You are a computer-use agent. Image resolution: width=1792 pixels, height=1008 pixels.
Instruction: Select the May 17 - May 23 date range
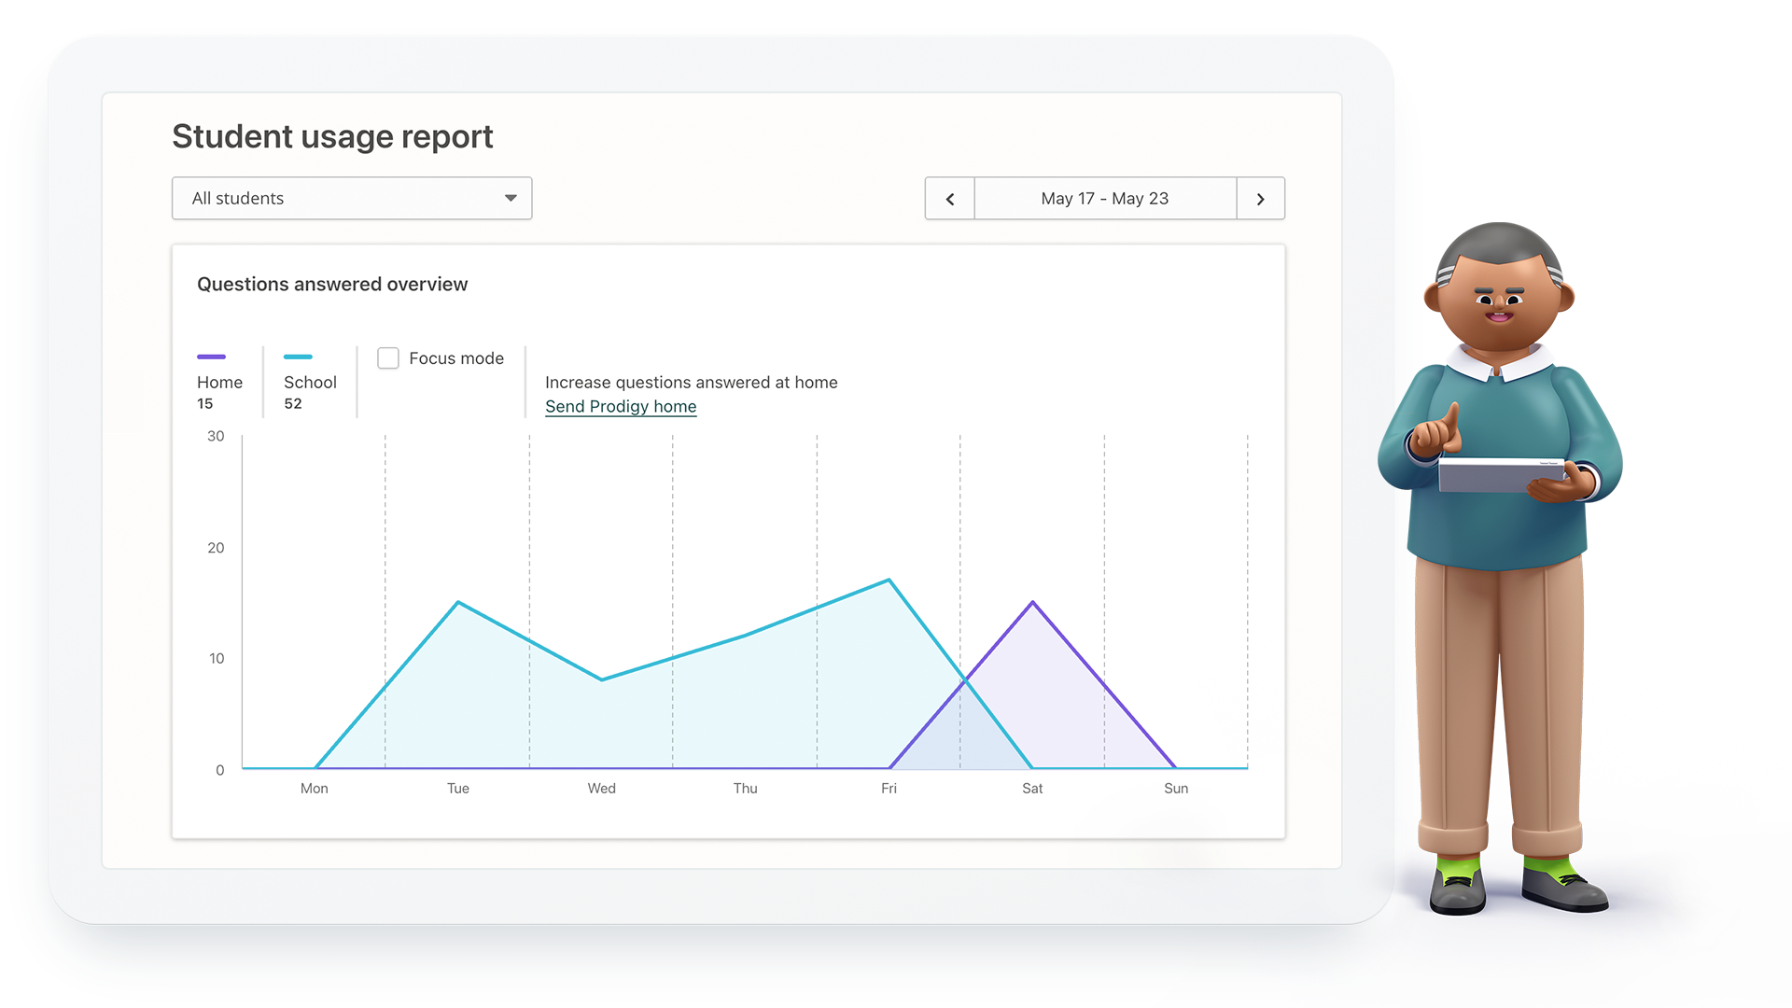click(x=1104, y=199)
